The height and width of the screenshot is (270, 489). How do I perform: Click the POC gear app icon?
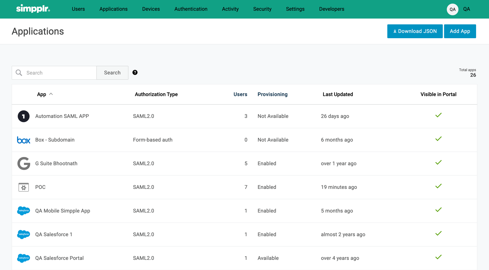(x=24, y=187)
